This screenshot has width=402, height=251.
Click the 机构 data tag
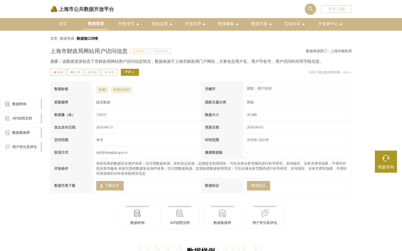click(x=102, y=90)
